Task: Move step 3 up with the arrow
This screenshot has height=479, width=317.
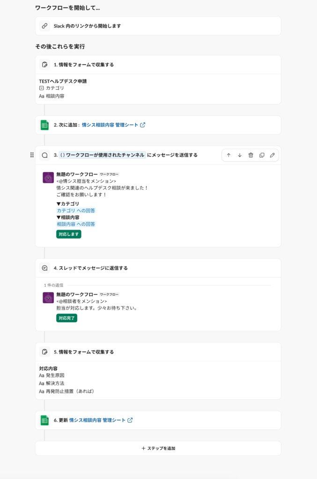Action: point(229,155)
